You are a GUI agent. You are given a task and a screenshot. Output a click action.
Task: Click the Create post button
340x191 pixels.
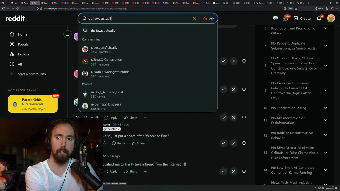(302, 18)
